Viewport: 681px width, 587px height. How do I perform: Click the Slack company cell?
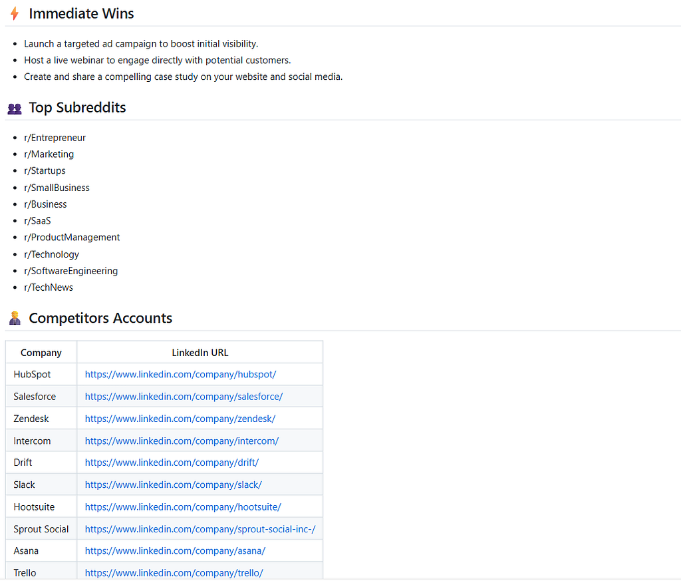(x=41, y=485)
